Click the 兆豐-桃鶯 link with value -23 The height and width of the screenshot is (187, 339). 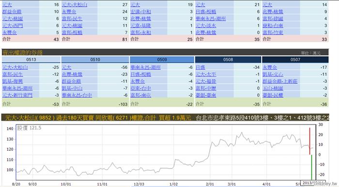click(x=72, y=75)
